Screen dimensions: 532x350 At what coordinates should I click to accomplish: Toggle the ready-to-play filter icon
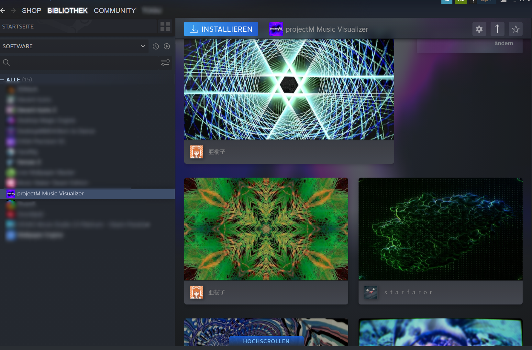coord(167,46)
